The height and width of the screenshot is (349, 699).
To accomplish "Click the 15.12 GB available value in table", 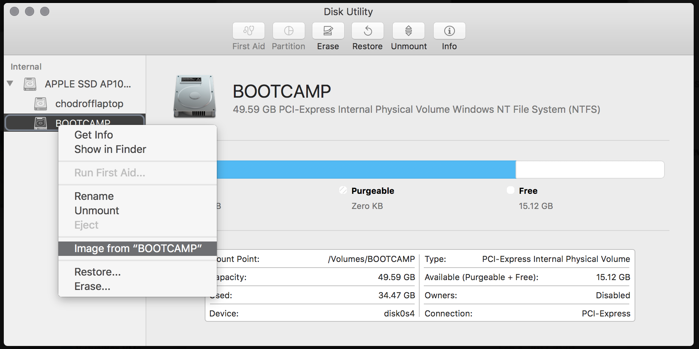I will tap(613, 277).
